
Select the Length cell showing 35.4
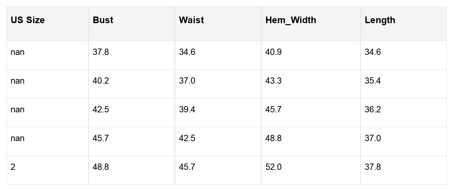tap(373, 81)
